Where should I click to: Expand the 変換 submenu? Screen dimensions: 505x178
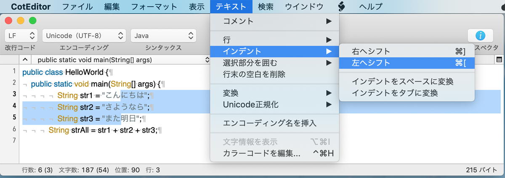pyautogui.click(x=274, y=93)
